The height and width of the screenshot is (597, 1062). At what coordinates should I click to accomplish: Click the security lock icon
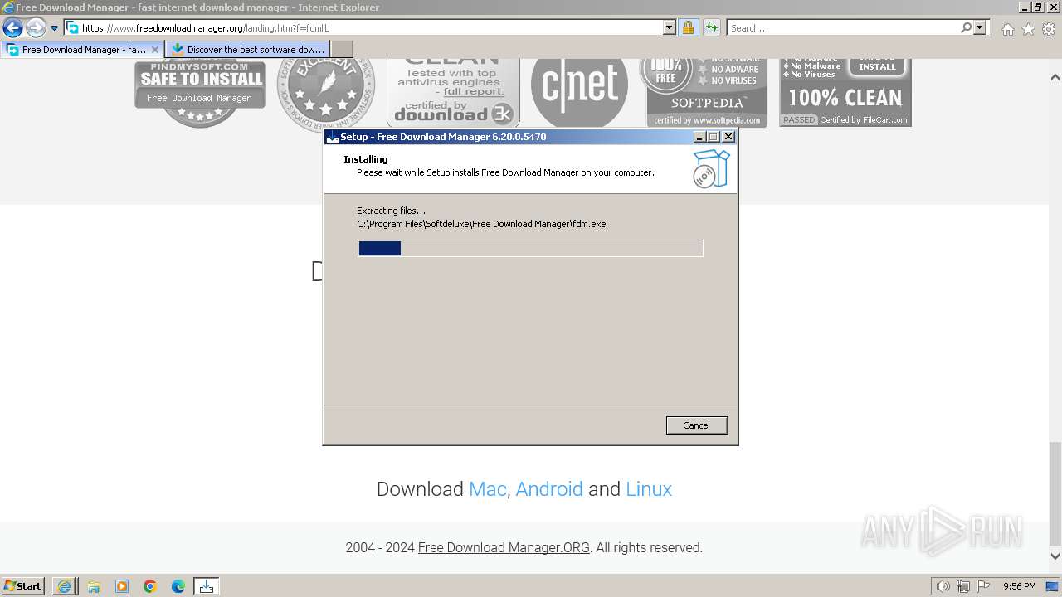click(688, 28)
